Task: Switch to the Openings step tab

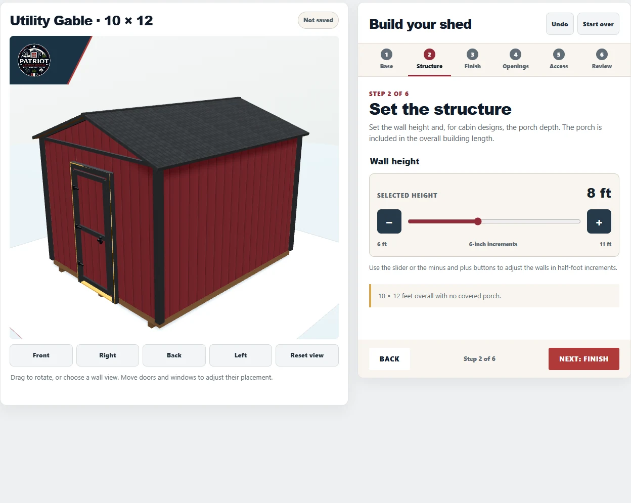Action: tap(516, 60)
